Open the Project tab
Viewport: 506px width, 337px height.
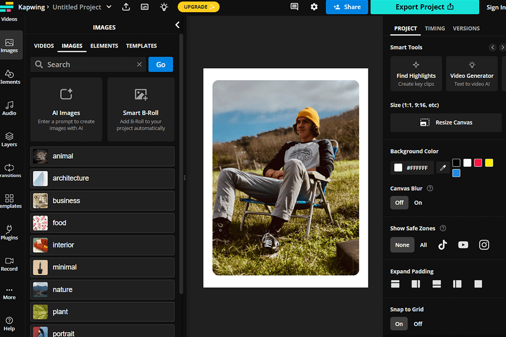click(x=405, y=28)
